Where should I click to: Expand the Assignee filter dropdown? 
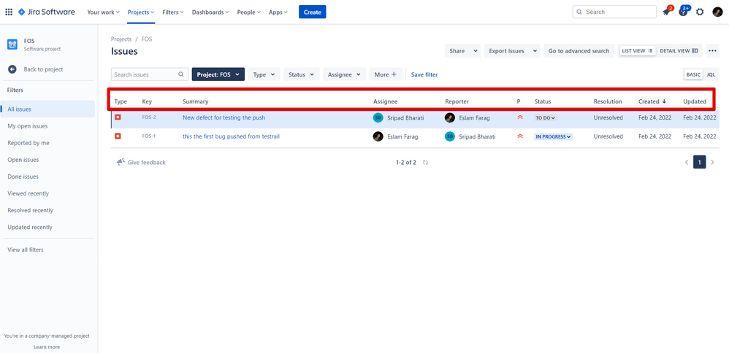click(345, 74)
